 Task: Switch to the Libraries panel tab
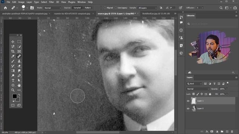190,16
